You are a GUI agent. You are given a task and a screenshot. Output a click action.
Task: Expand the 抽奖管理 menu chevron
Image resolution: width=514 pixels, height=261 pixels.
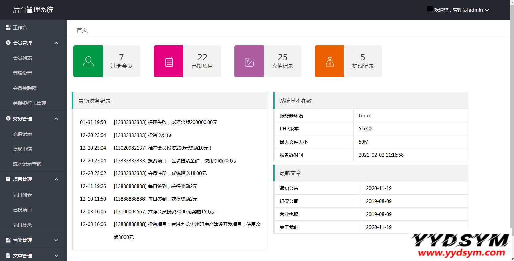coord(56,240)
